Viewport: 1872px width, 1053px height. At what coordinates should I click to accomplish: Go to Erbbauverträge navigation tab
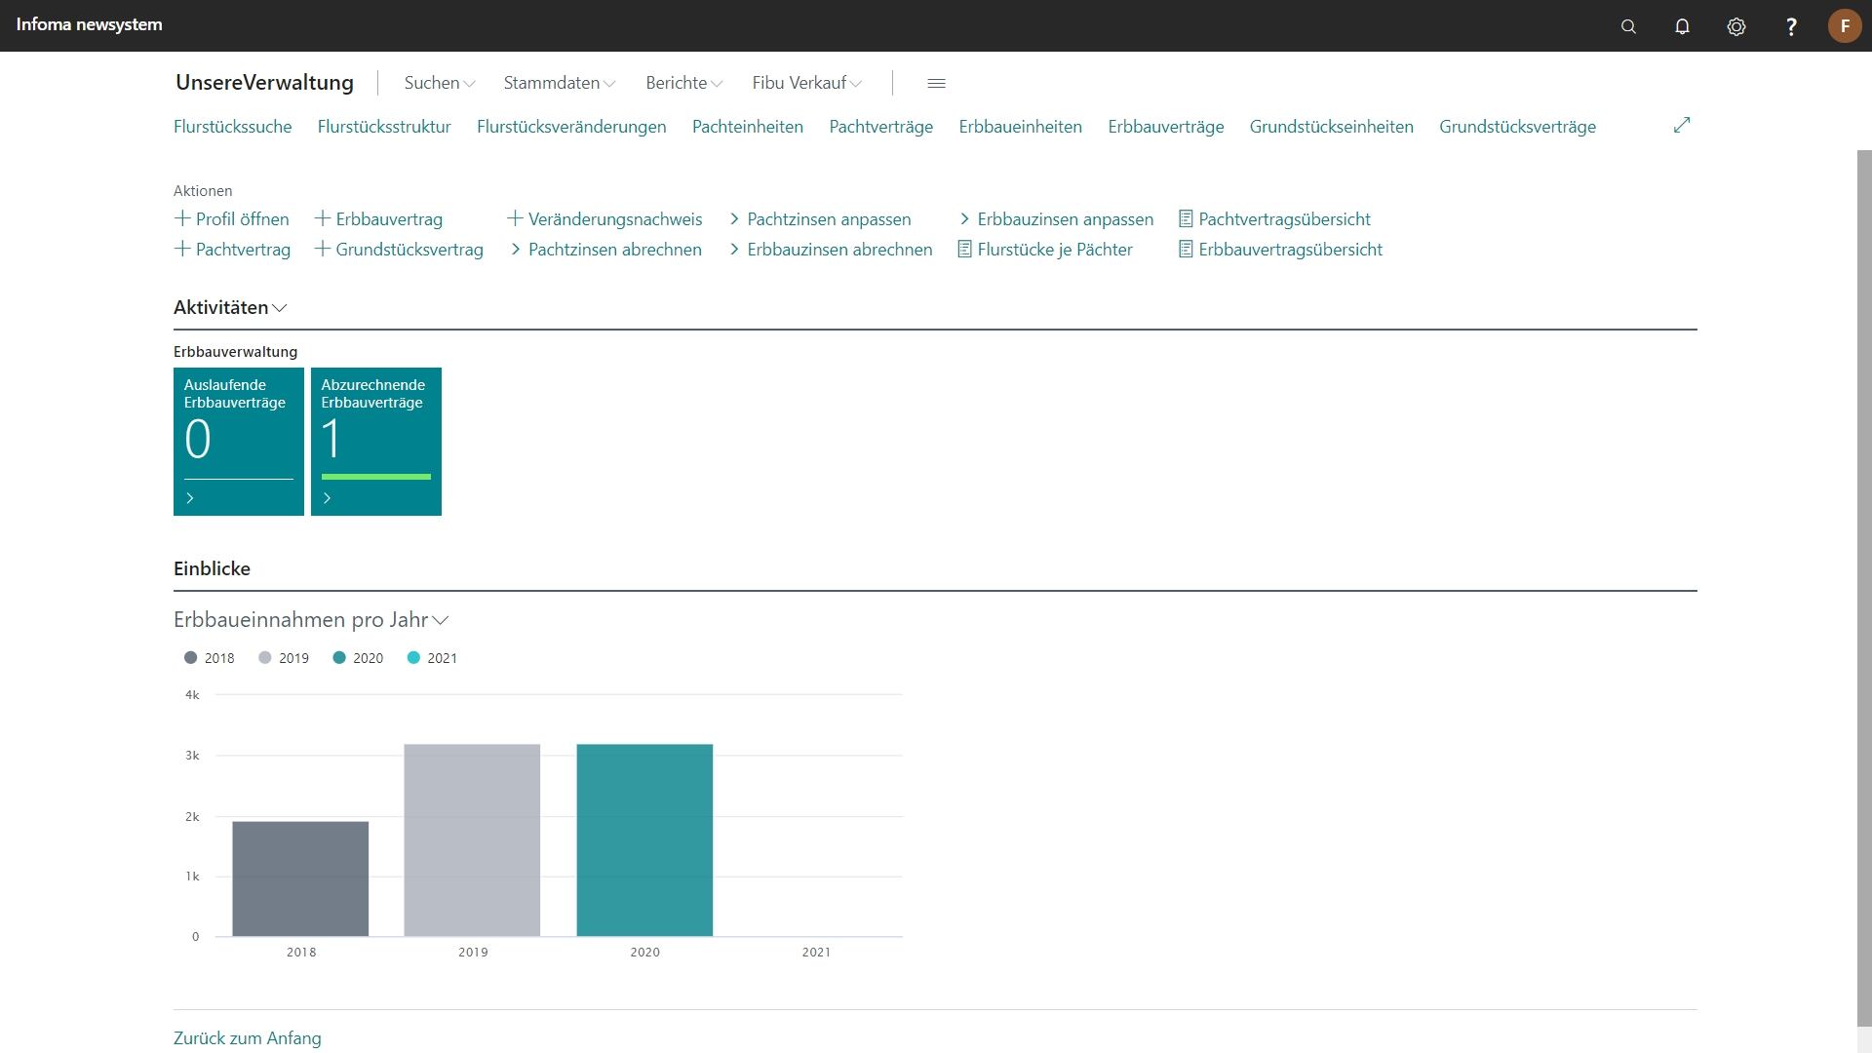(1165, 127)
